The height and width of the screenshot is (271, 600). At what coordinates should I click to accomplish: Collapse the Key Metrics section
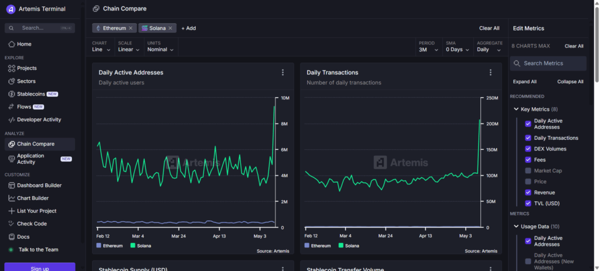pyautogui.click(x=516, y=109)
